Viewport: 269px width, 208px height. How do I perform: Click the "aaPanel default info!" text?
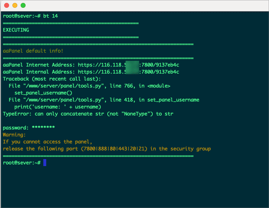point(33,51)
